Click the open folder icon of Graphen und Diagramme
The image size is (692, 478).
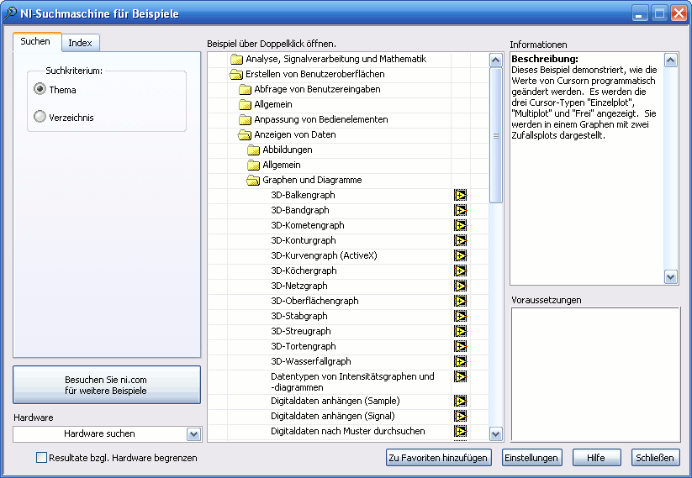[253, 180]
